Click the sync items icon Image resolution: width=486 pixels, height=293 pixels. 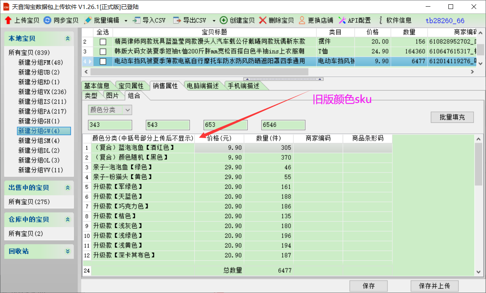click(x=47, y=20)
